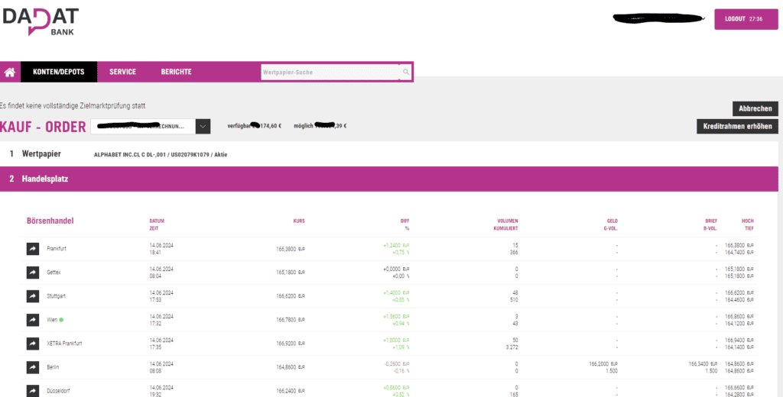This screenshot has width=783, height=397.
Task: Select Düsseldorf exchange arrow icon
Action: click(33, 390)
